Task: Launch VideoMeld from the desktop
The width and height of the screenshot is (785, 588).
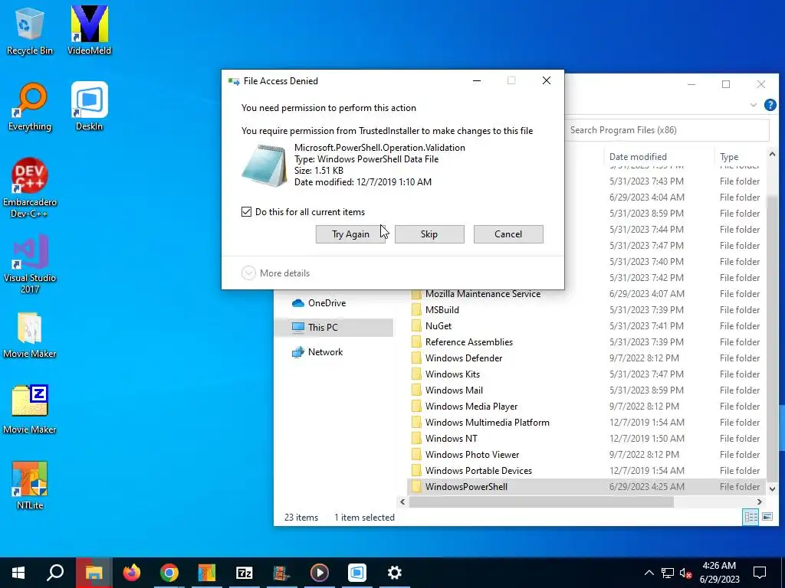Action: pyautogui.click(x=90, y=30)
